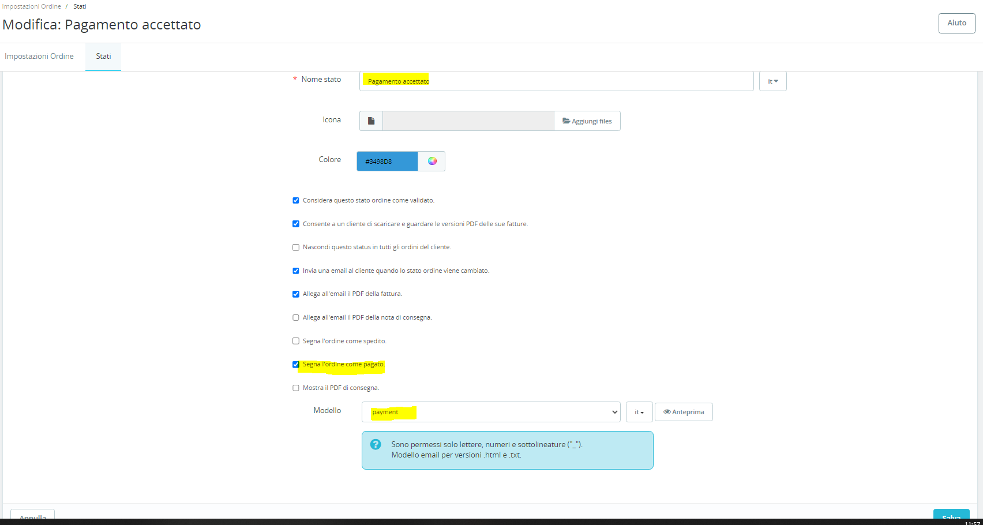Click the Nome stato text field
The width and height of the screenshot is (983, 525).
pyautogui.click(x=556, y=81)
